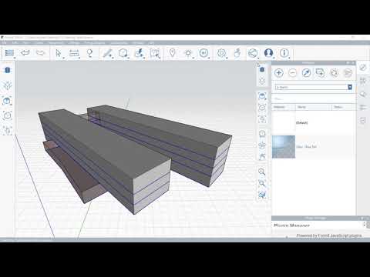Click the top icon in far-right panel strip
370x277 pixels.
pos(363,68)
